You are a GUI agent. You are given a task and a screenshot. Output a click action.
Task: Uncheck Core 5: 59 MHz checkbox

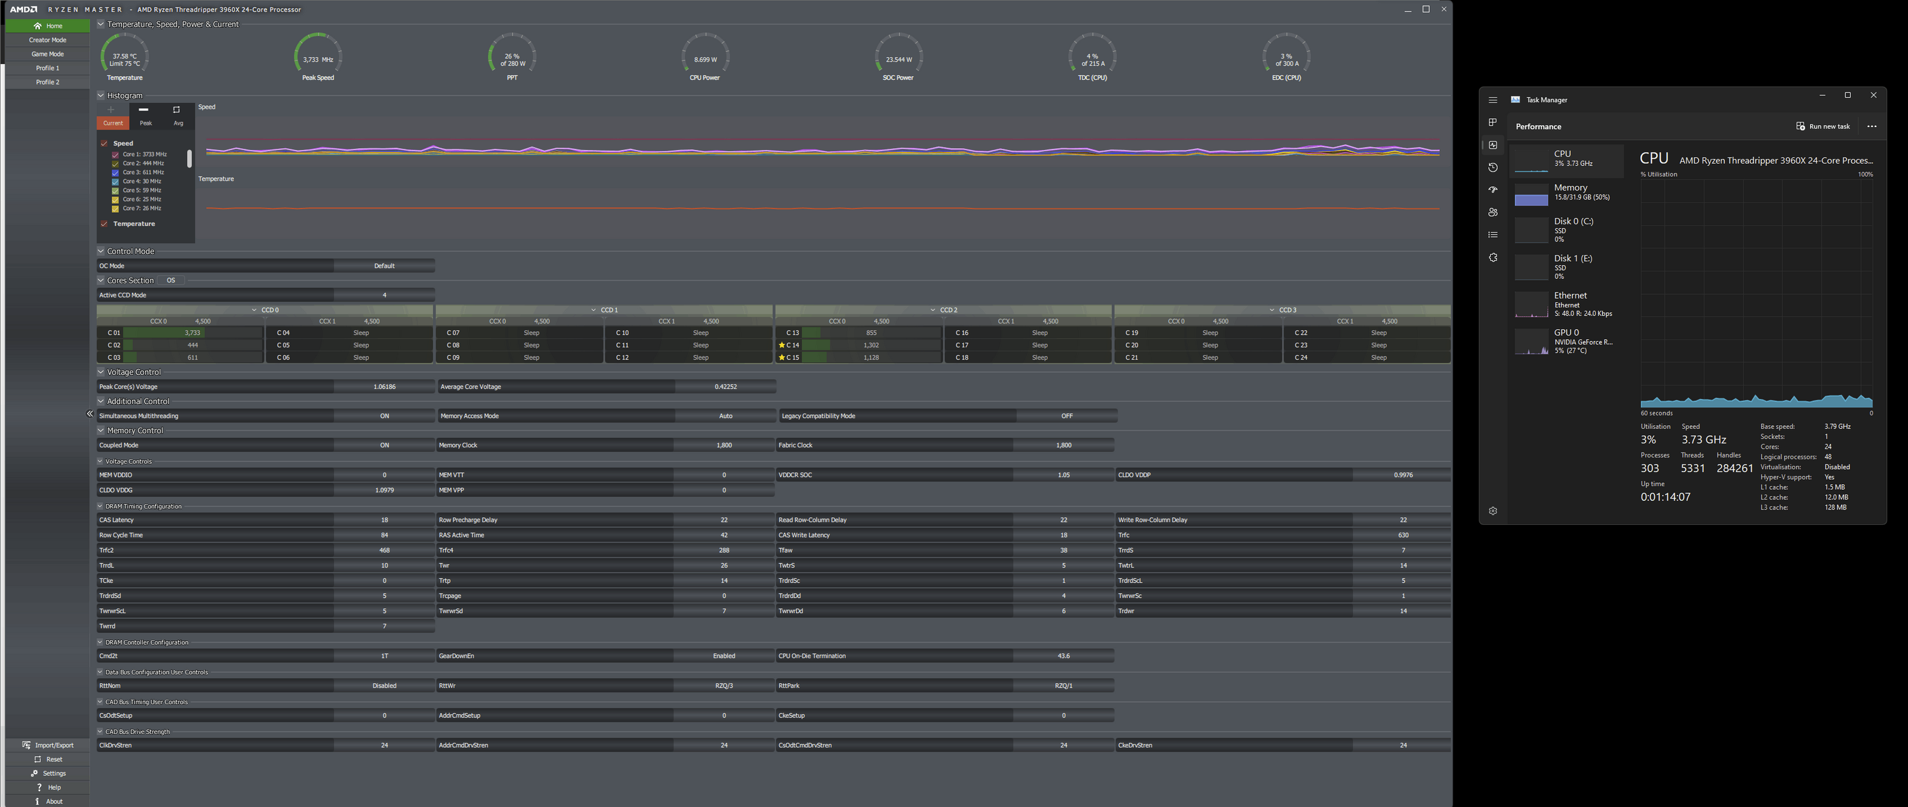click(x=115, y=190)
